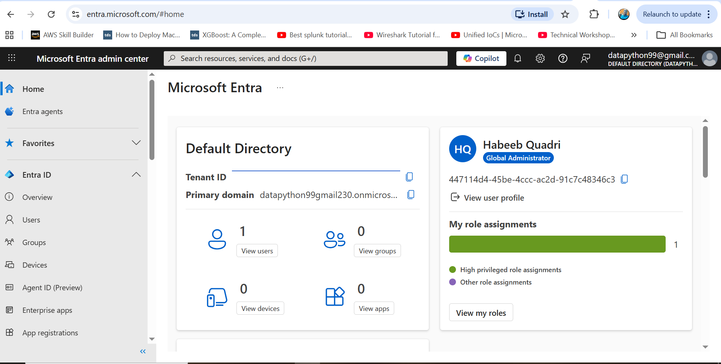Click the HQ user avatar circle

pos(463,149)
